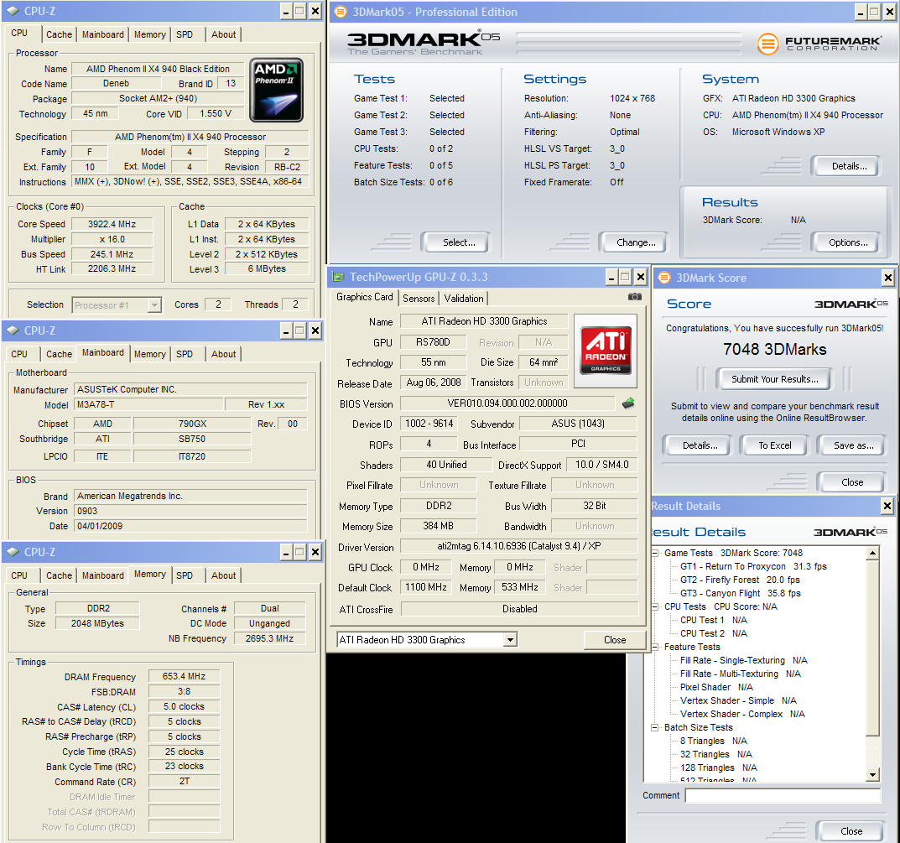900x843 pixels.
Task: Click the DRAM Frequency value 653.4 MHz
Action: (184, 677)
